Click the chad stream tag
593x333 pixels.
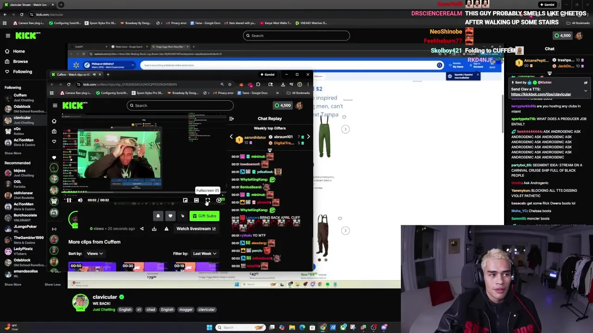point(151,309)
